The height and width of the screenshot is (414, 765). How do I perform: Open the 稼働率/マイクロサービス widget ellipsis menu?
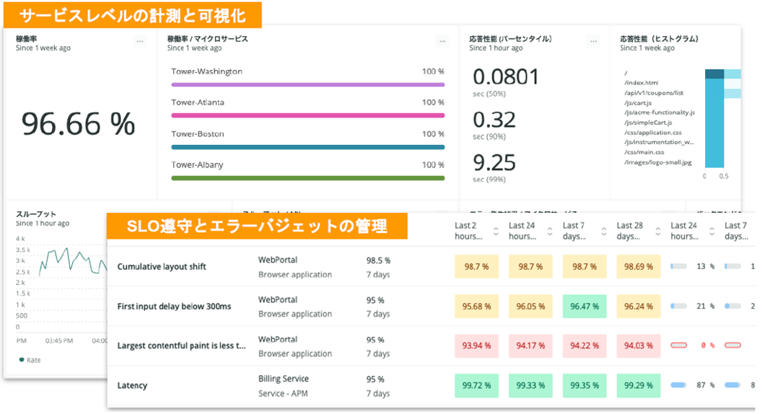[442, 42]
